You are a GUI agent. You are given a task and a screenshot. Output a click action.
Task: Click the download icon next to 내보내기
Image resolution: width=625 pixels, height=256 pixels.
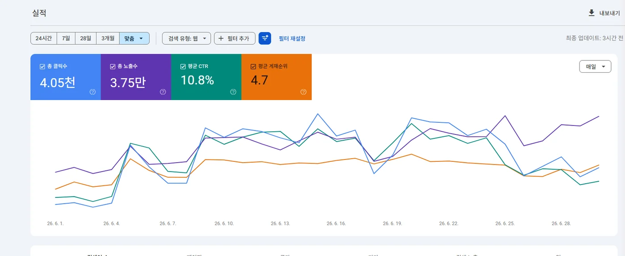592,13
